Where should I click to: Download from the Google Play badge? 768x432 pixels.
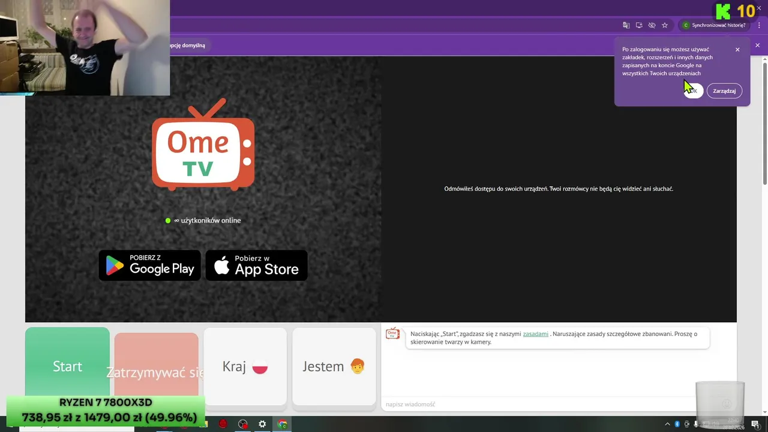[150, 265]
